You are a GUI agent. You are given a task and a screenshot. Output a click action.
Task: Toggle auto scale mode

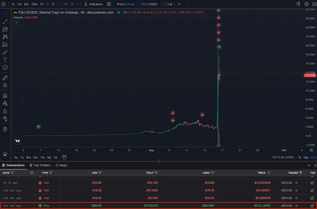(x=314, y=157)
